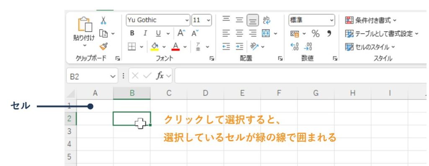Click Accounting number format icon
Screen dimensions: 429x166
coord(295,33)
